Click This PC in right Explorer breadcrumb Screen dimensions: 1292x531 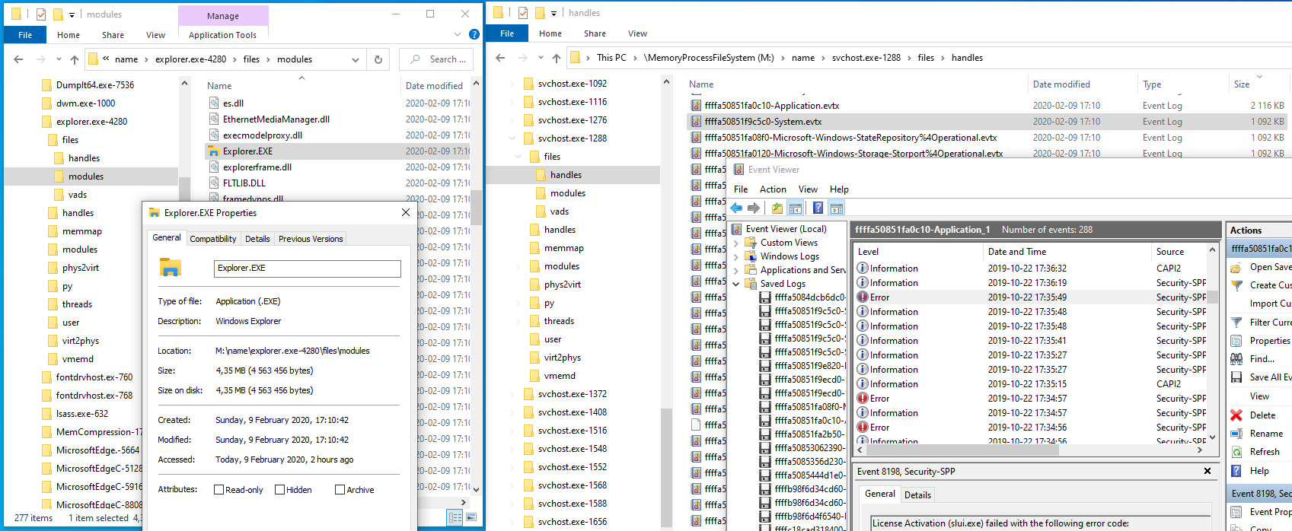[611, 58]
